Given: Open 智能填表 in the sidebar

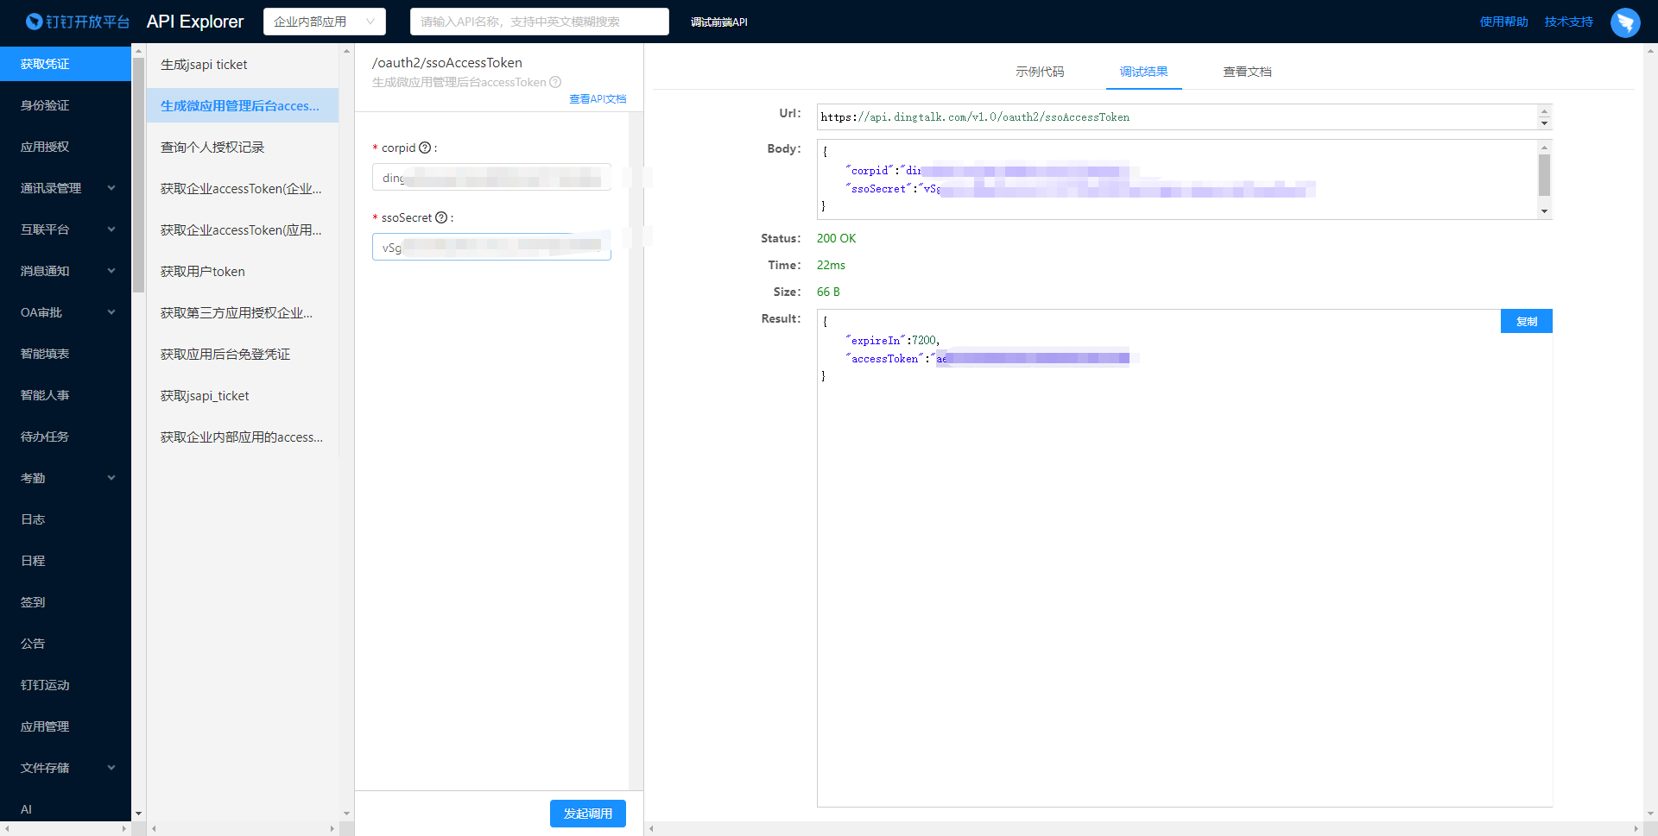Looking at the screenshot, I should point(66,354).
